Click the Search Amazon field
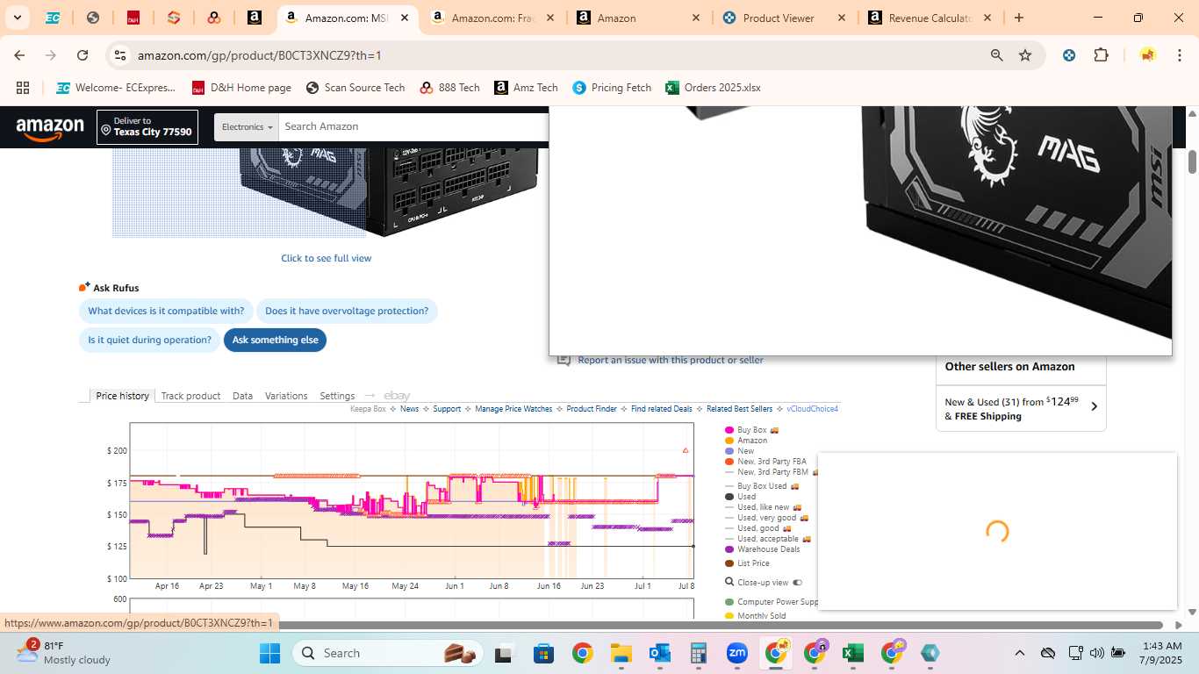The height and width of the screenshot is (674, 1199). [x=413, y=127]
